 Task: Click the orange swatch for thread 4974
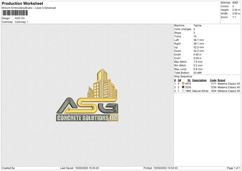tap(183, 83)
